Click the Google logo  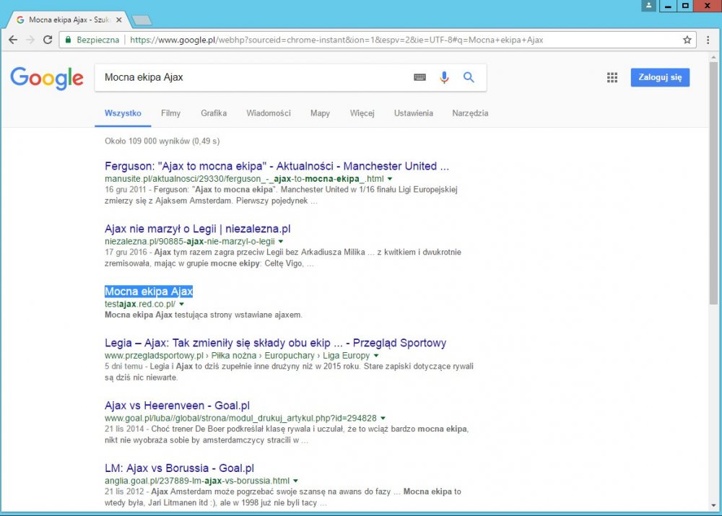[x=47, y=78]
